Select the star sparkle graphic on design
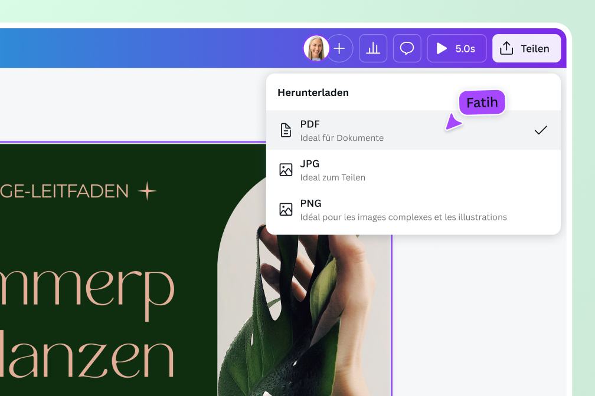This screenshot has height=396, width=595. (x=147, y=190)
